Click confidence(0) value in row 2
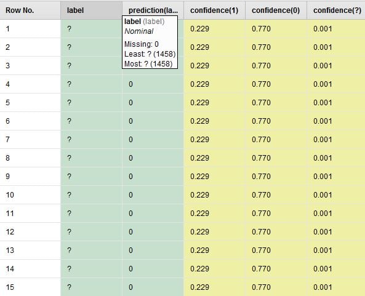Viewport: 365px width, 296px height. tap(276, 47)
